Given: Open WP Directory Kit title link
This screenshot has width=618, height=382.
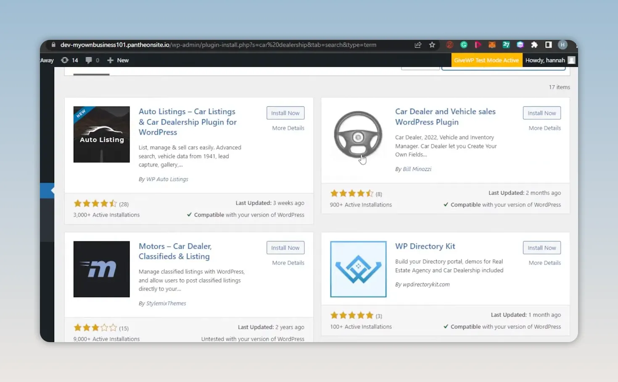Looking at the screenshot, I should click(x=425, y=246).
